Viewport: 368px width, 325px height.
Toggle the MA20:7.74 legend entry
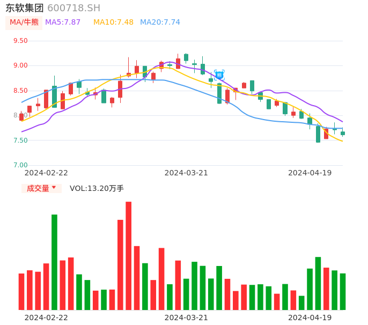point(160,23)
